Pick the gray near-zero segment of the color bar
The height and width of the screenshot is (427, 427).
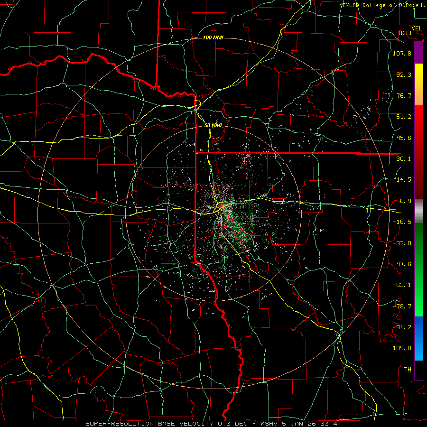pyautogui.click(x=419, y=211)
